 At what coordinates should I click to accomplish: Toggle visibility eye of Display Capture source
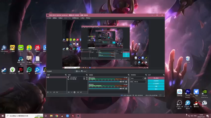pyautogui.click(x=84, y=79)
